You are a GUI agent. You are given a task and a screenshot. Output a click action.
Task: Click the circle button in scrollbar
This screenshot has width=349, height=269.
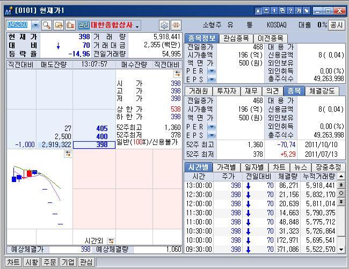(341, 193)
